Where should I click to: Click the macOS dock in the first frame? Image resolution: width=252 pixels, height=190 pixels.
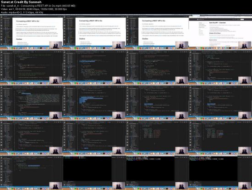point(32,48)
